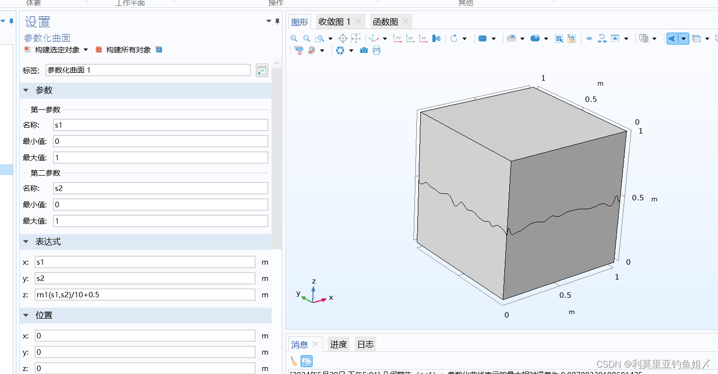Activate the Rotate view tool
The width and height of the screenshot is (718, 374).
(x=454, y=38)
